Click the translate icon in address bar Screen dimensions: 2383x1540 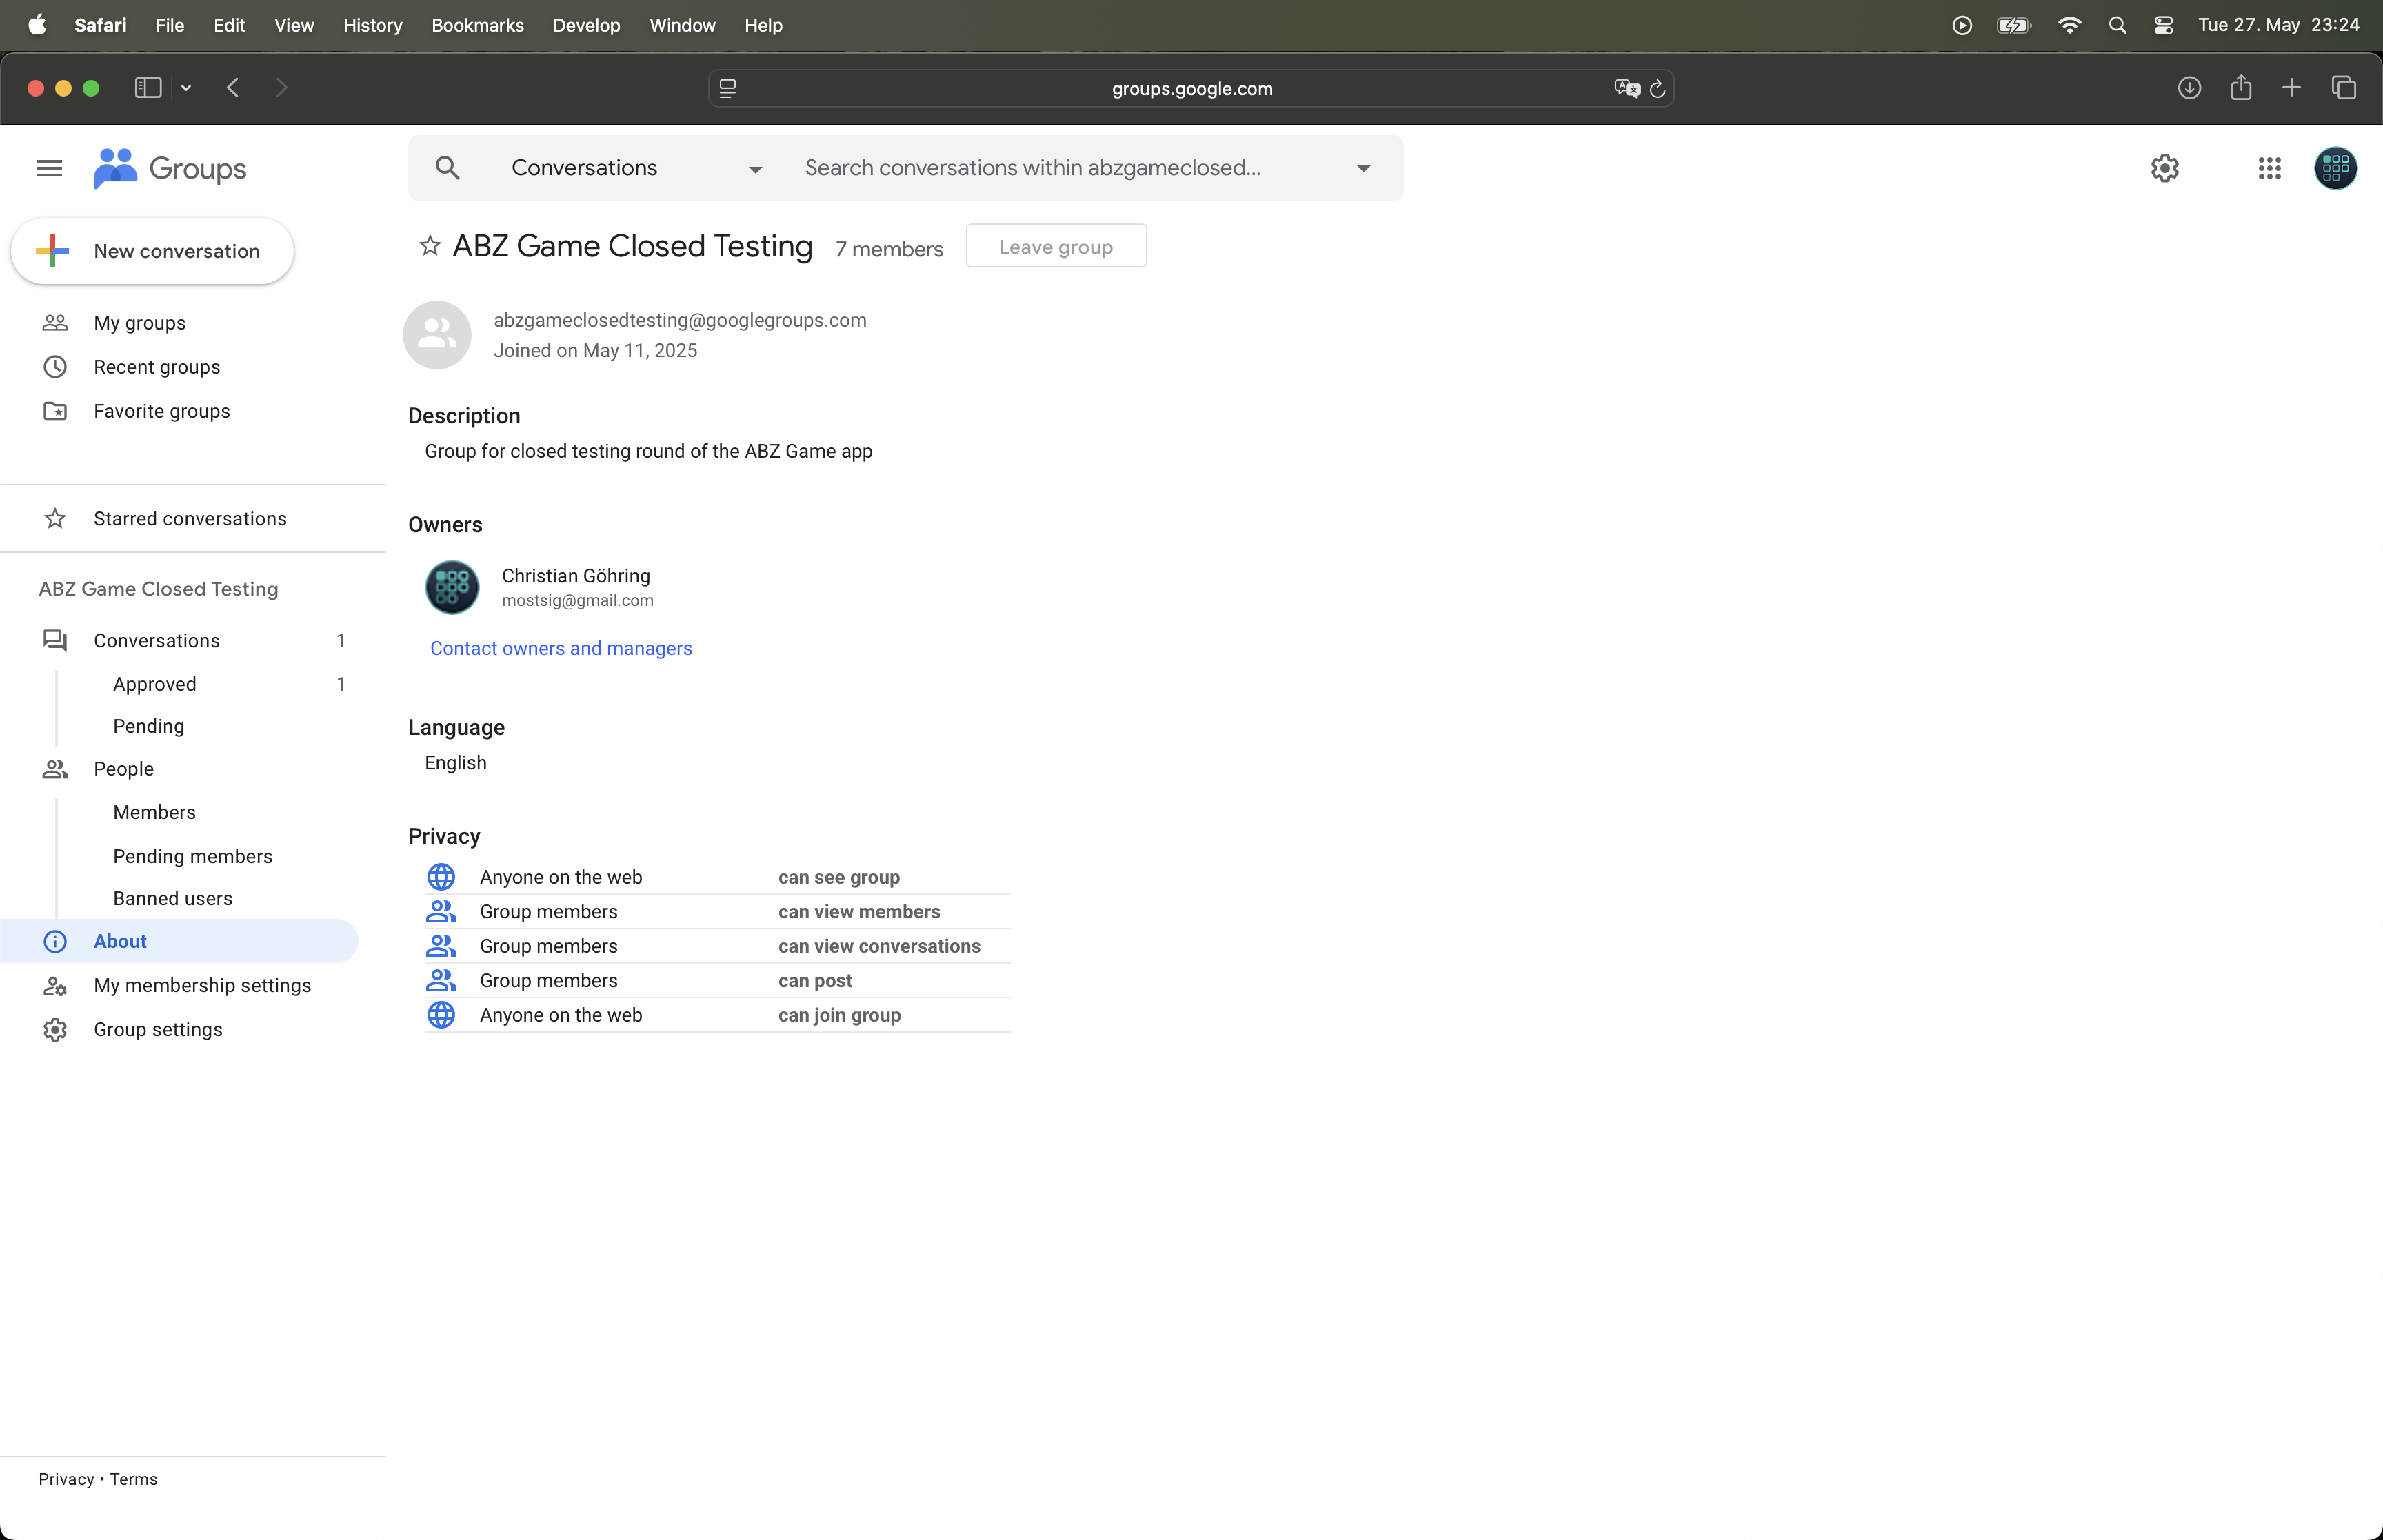[x=1627, y=88]
